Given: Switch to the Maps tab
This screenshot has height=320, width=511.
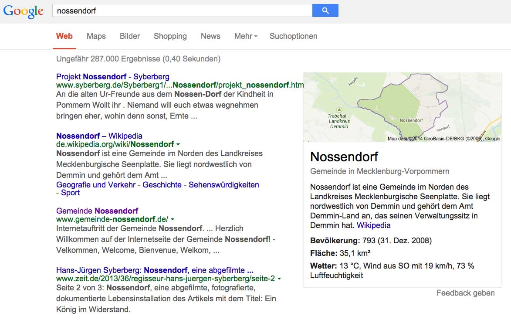Looking at the screenshot, I should coord(96,36).
